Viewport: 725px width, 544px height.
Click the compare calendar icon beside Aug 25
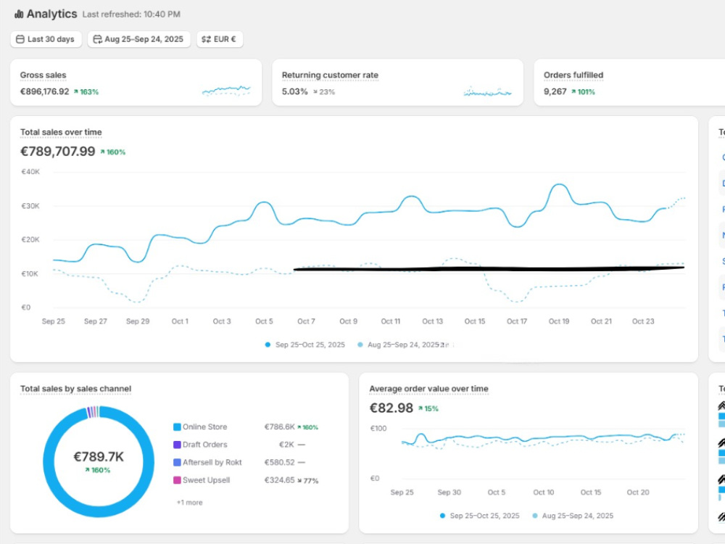98,39
